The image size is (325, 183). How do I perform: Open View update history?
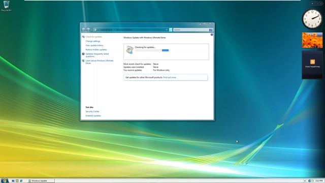tap(94, 45)
